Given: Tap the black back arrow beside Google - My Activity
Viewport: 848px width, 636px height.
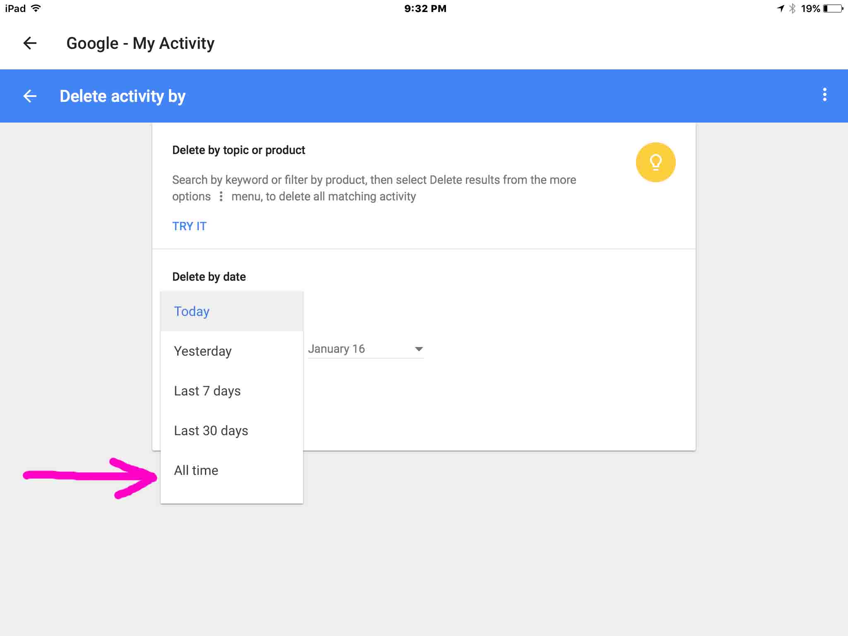Looking at the screenshot, I should tap(30, 43).
